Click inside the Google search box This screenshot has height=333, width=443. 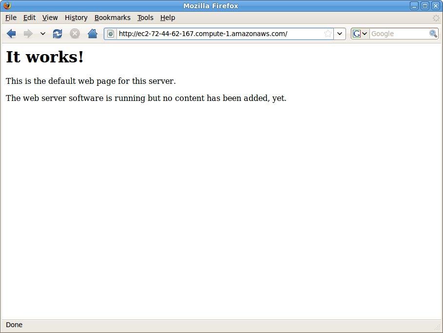(399, 34)
